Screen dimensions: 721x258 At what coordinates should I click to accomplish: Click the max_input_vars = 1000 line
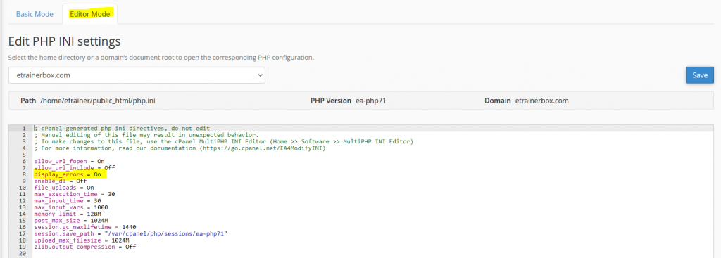coord(71,207)
